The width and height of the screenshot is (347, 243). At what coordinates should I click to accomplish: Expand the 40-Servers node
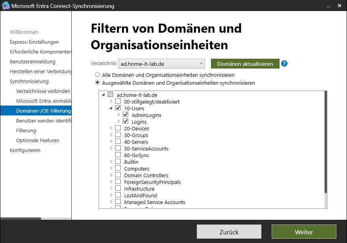click(x=111, y=141)
